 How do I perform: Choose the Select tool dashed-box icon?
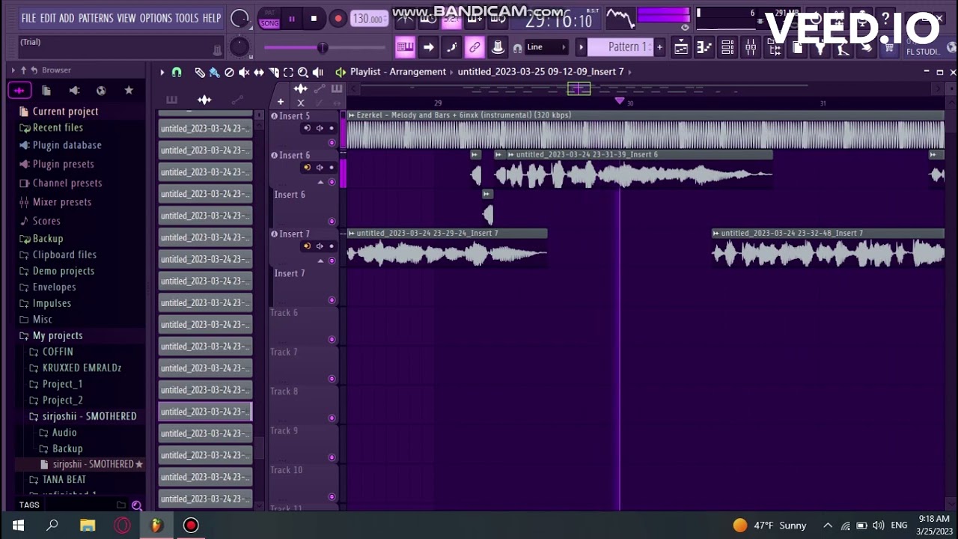point(288,73)
